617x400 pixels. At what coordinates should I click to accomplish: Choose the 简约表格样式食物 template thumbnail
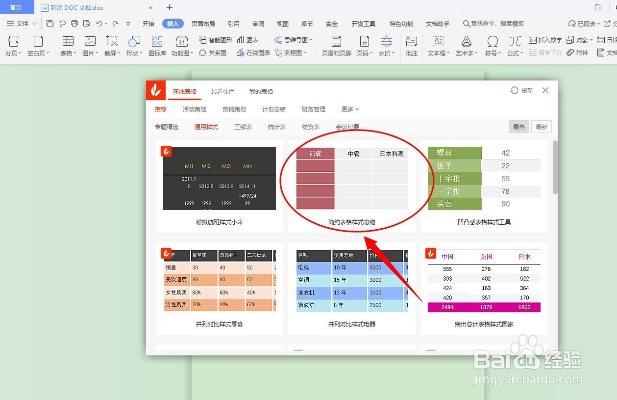352,178
